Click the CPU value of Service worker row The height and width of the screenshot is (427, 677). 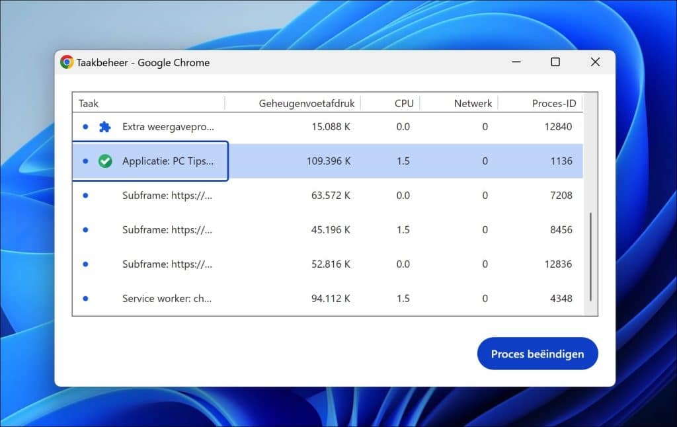tap(403, 298)
